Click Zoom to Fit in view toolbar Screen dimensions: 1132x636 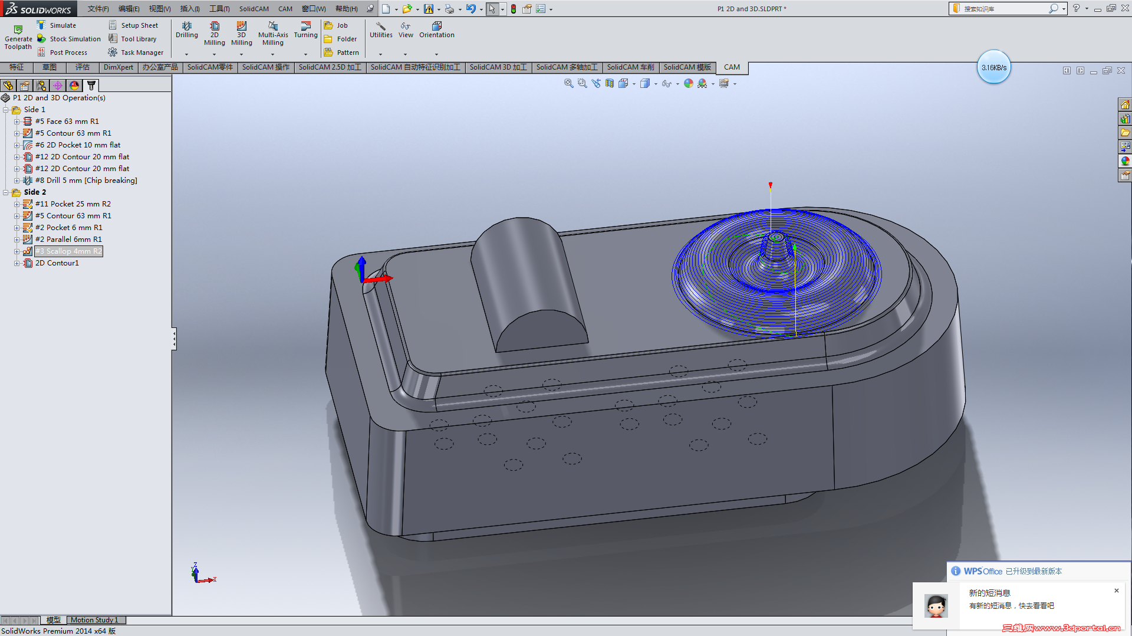coord(568,83)
